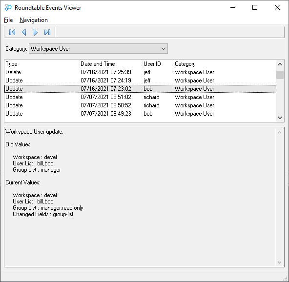
Task: Go to the next event record
Action: click(36, 32)
